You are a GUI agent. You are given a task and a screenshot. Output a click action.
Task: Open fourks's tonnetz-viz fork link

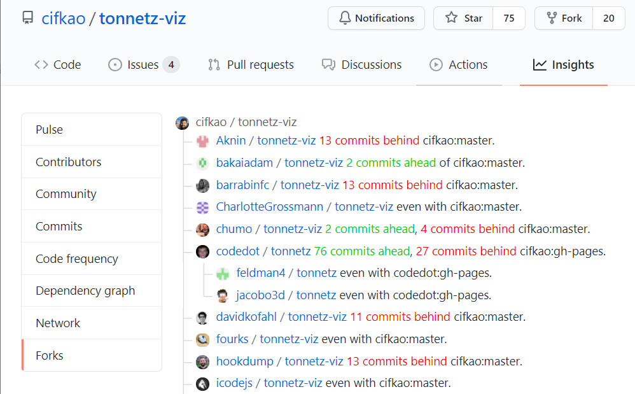coord(289,339)
